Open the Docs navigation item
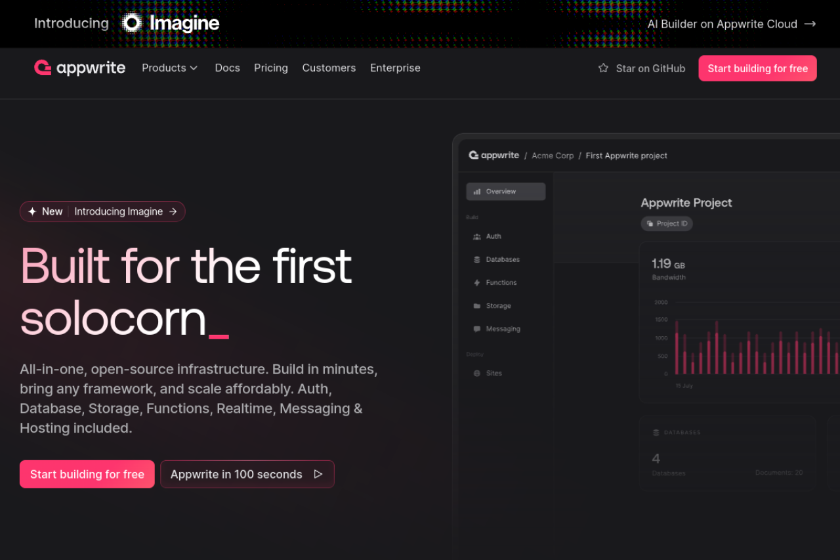840x560 pixels. pyautogui.click(x=227, y=68)
